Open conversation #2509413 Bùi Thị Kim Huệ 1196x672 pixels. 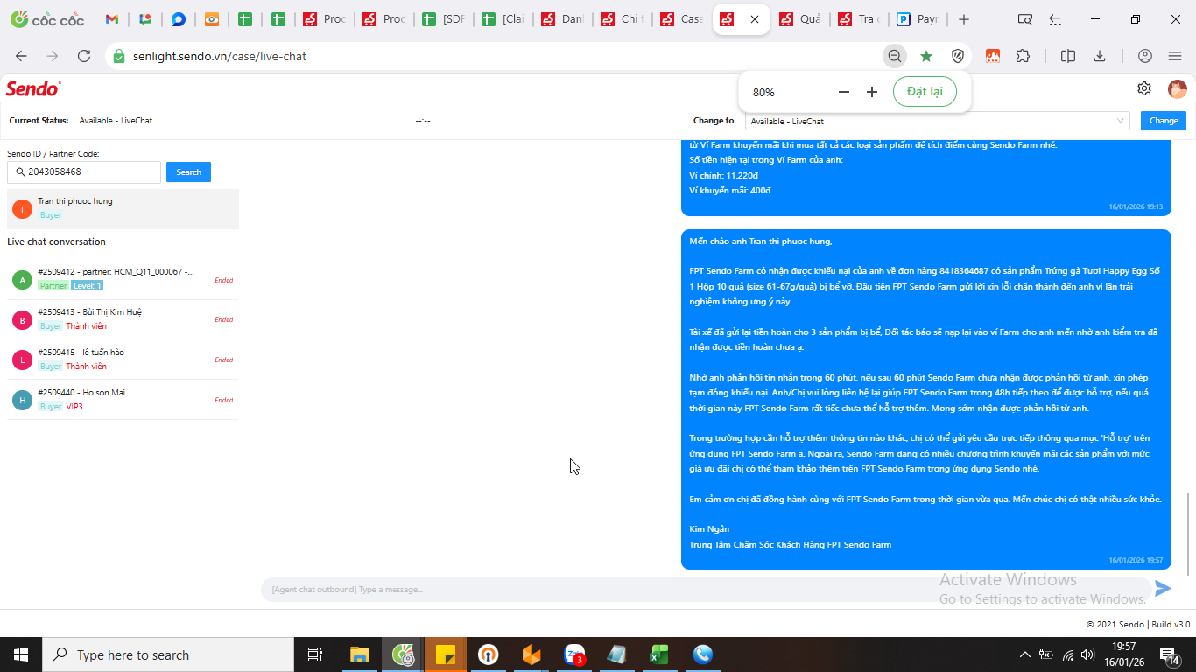coord(123,319)
